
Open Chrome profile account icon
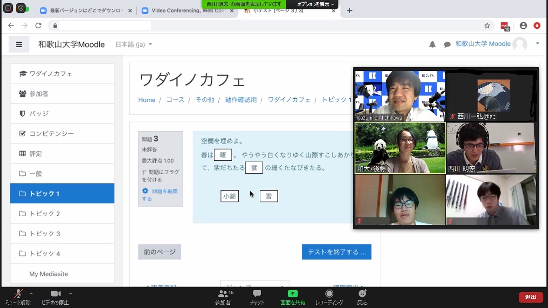tap(523, 26)
